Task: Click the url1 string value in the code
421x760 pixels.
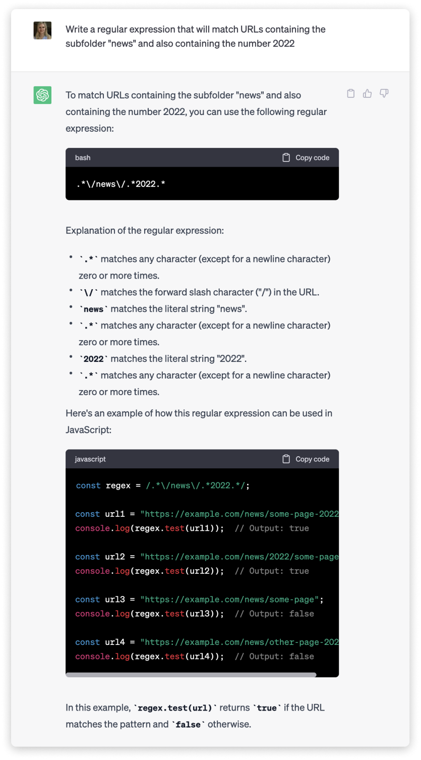Action: click(x=239, y=514)
